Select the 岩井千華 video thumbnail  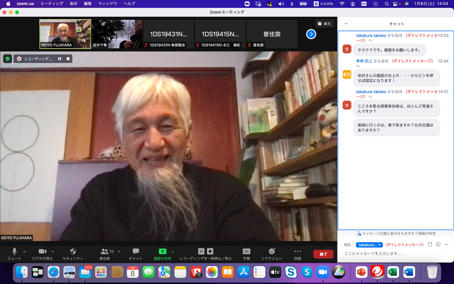117,34
